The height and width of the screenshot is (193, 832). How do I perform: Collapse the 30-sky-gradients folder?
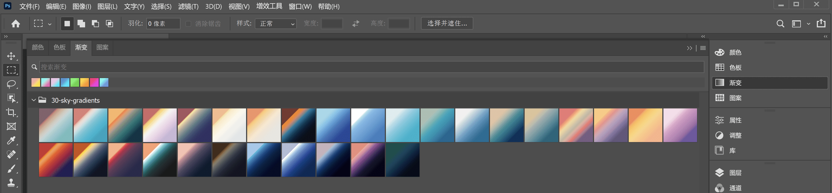(x=34, y=100)
